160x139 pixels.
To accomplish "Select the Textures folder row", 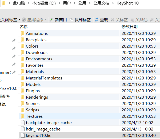I will coord(34,116).
